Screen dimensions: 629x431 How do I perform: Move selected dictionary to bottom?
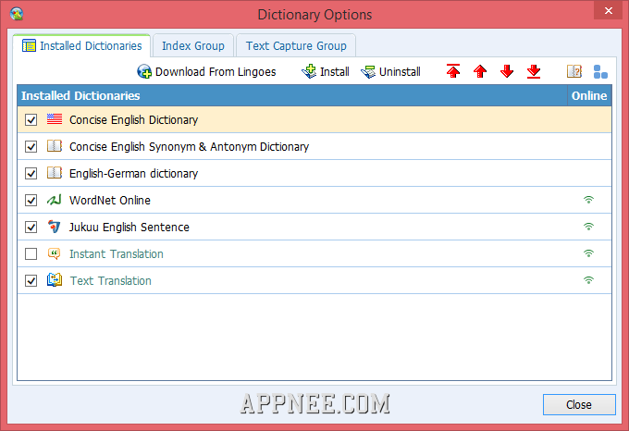pyautogui.click(x=534, y=71)
